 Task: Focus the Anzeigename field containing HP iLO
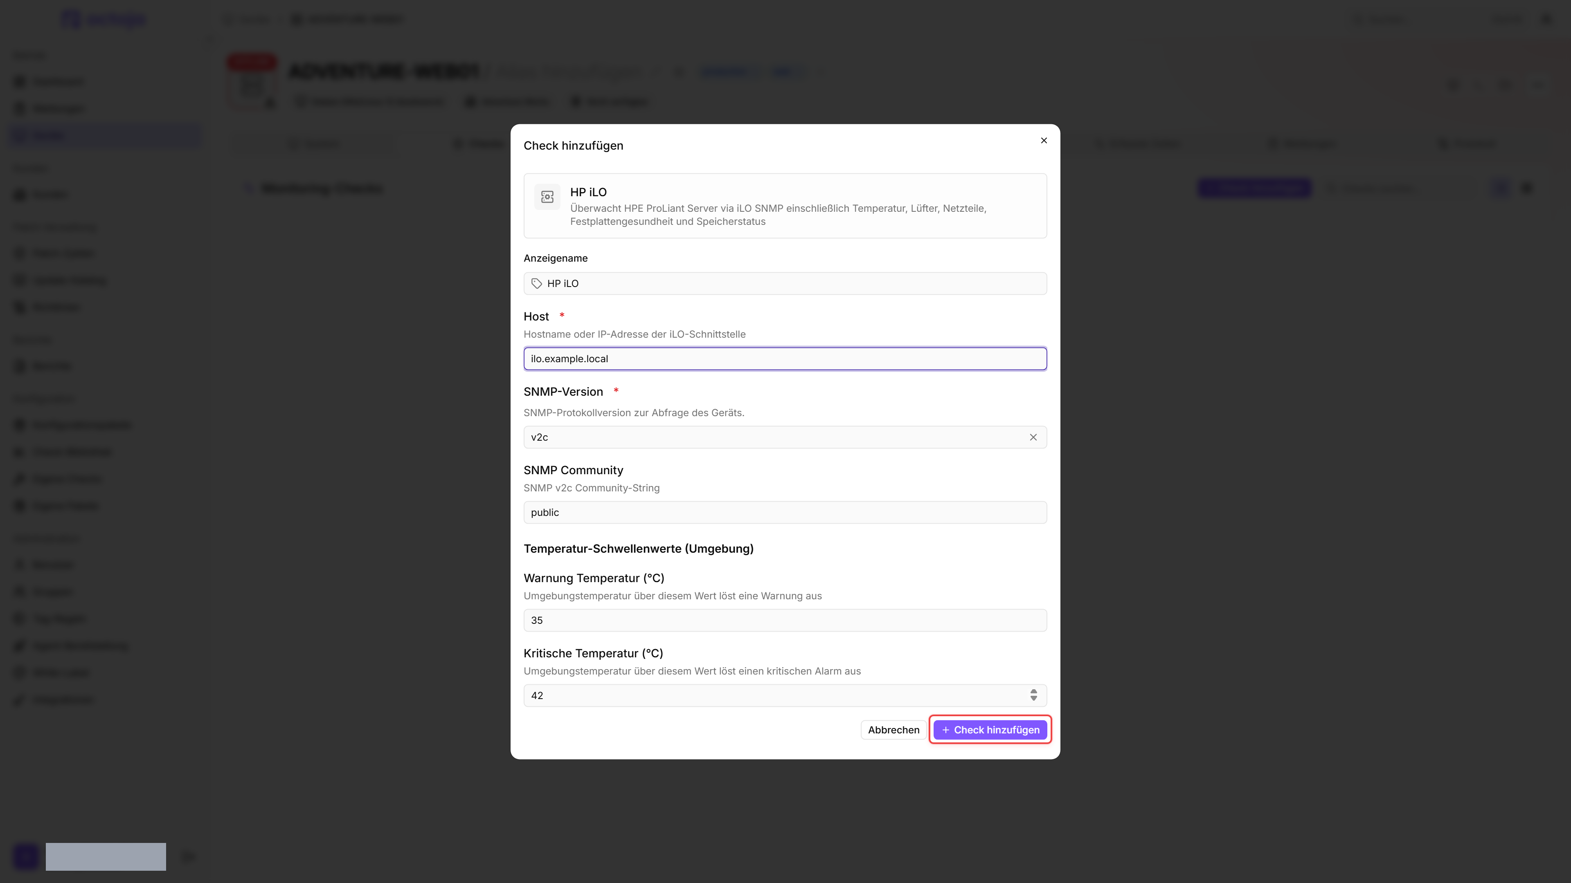785,283
